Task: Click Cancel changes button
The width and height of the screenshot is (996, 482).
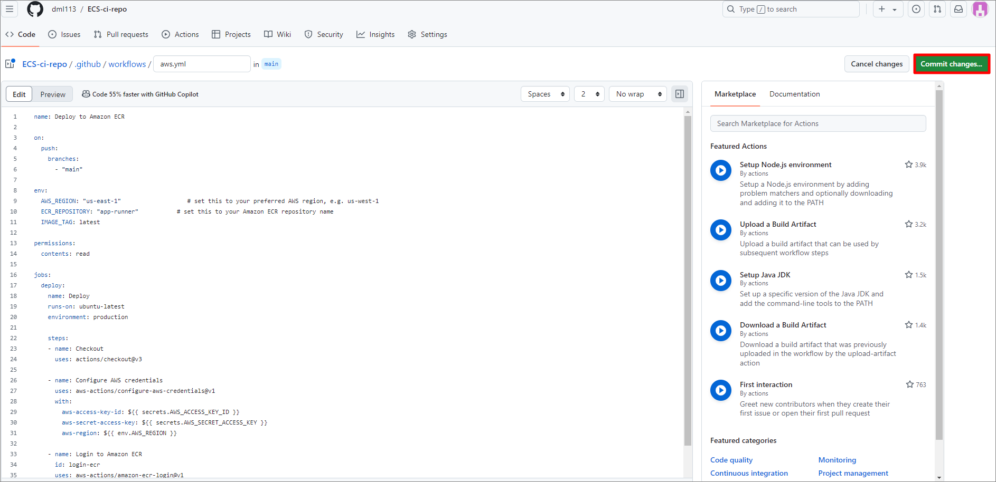Action: (x=877, y=64)
